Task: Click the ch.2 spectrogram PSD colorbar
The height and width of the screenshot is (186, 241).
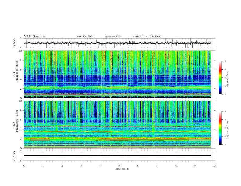Action: click(220, 128)
